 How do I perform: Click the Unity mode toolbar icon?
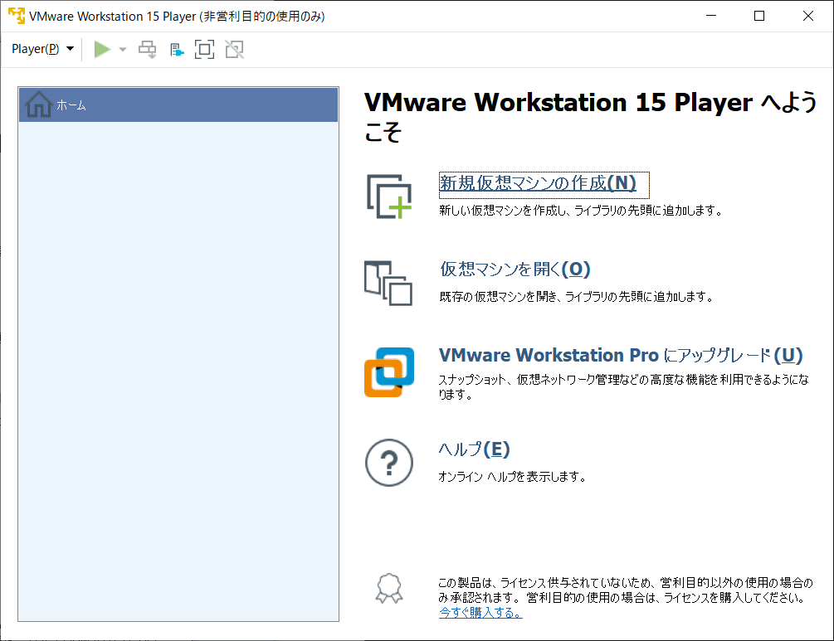234,50
